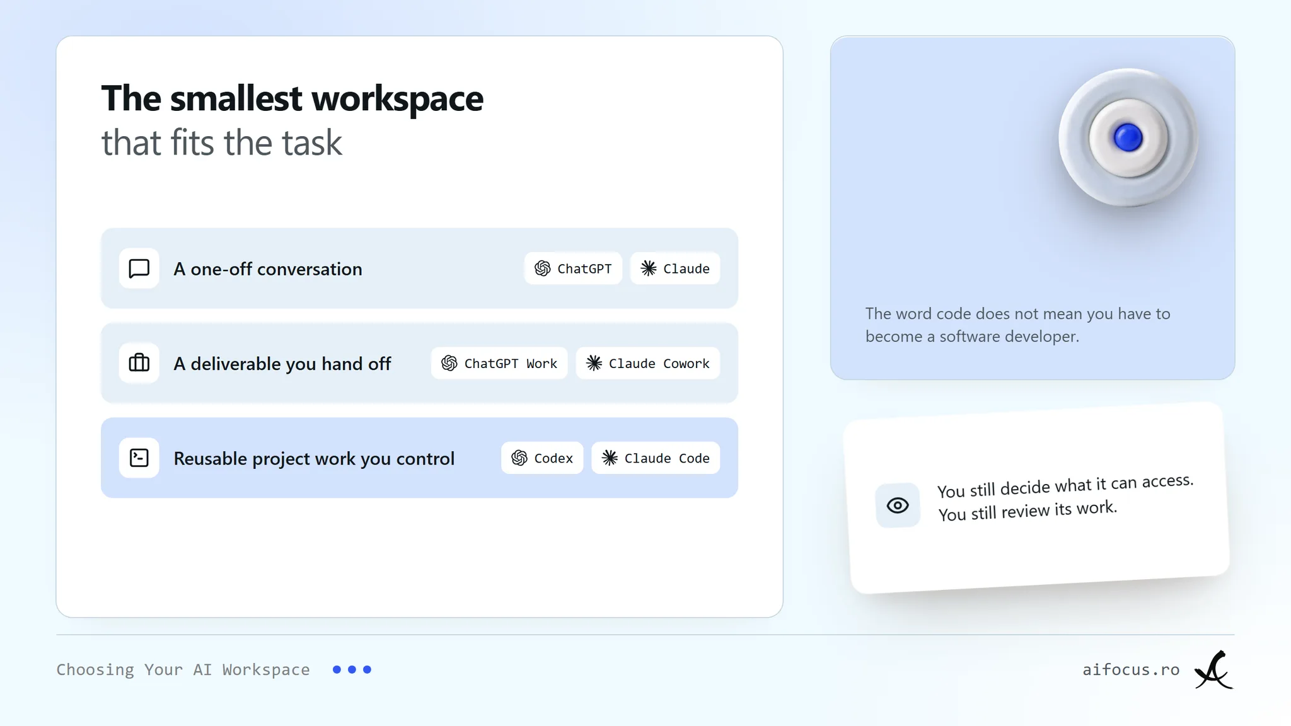Click 'Reusable project work you control' text
1291x726 pixels.
click(x=314, y=458)
